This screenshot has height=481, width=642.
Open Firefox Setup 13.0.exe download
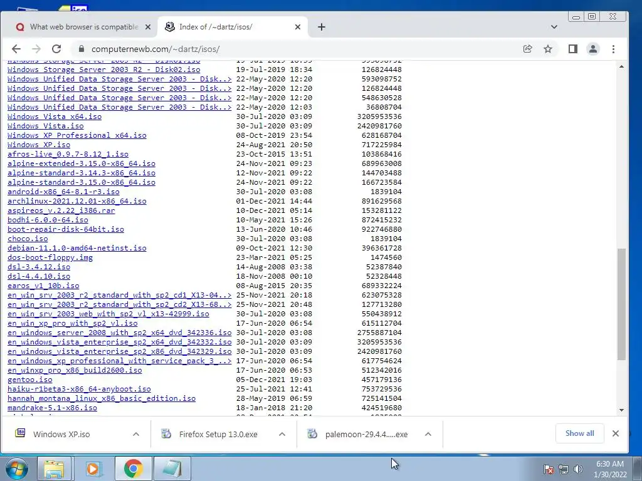pos(218,435)
